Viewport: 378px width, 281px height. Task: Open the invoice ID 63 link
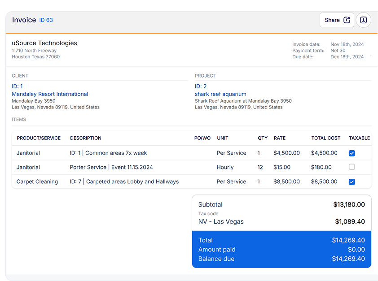pyautogui.click(x=46, y=20)
